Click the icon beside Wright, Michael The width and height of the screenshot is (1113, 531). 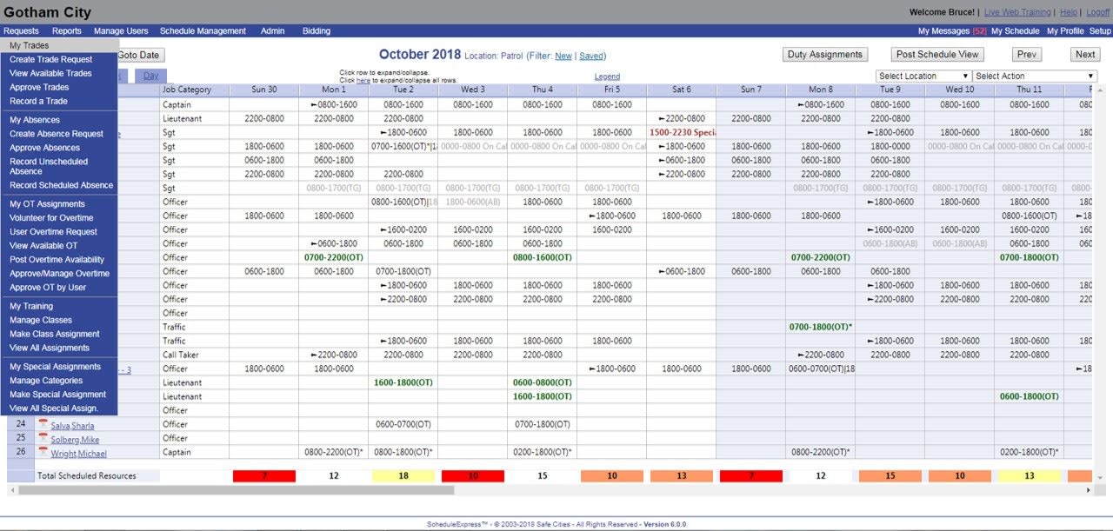point(43,453)
